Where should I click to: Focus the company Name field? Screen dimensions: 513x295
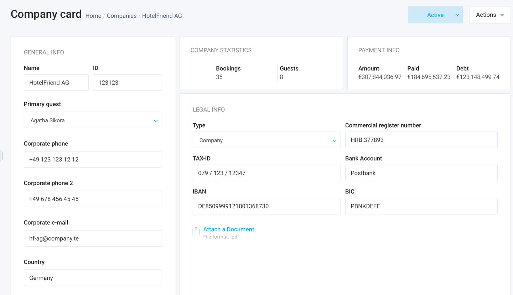(x=56, y=83)
